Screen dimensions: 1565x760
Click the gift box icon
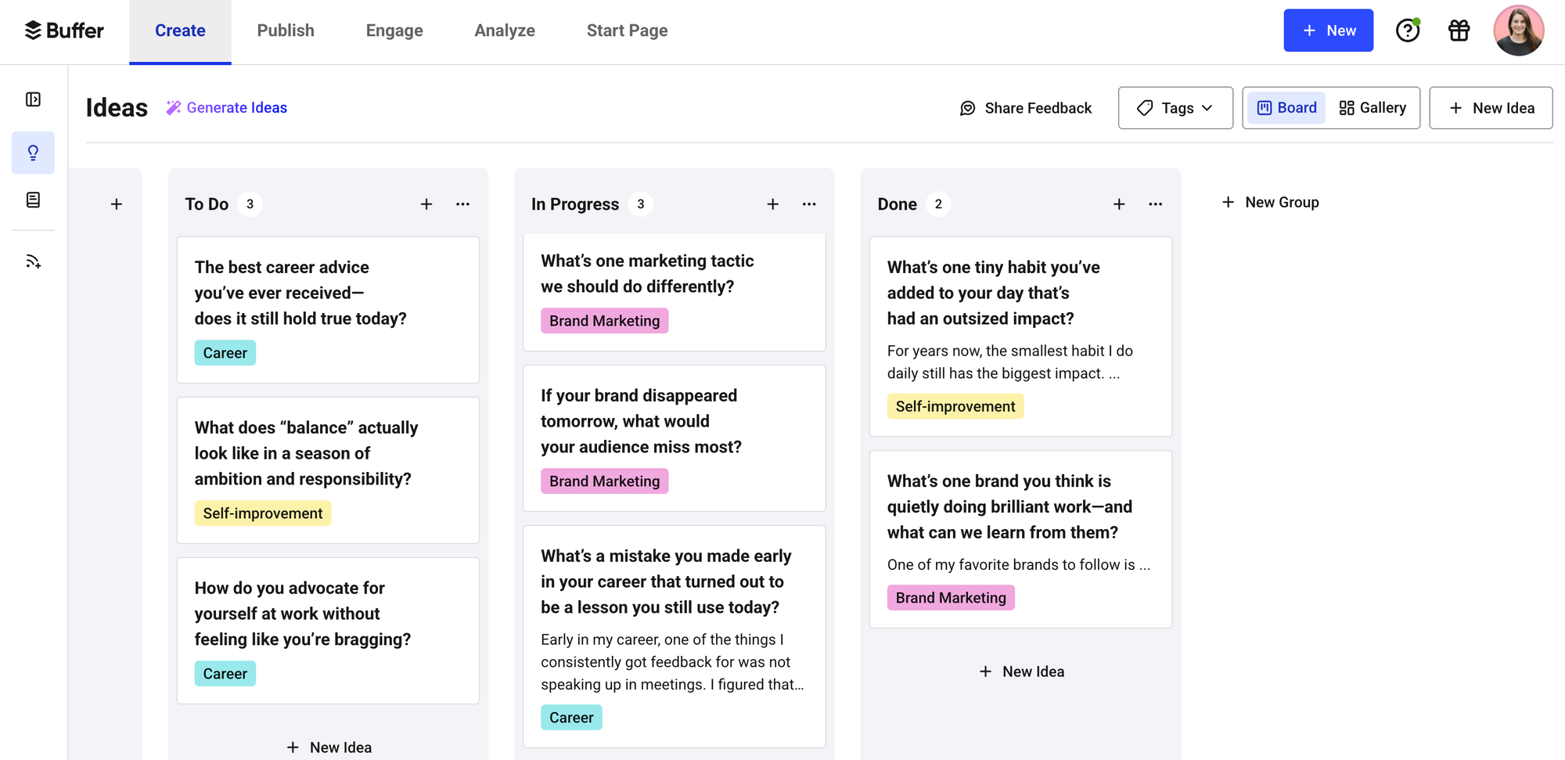[1459, 31]
